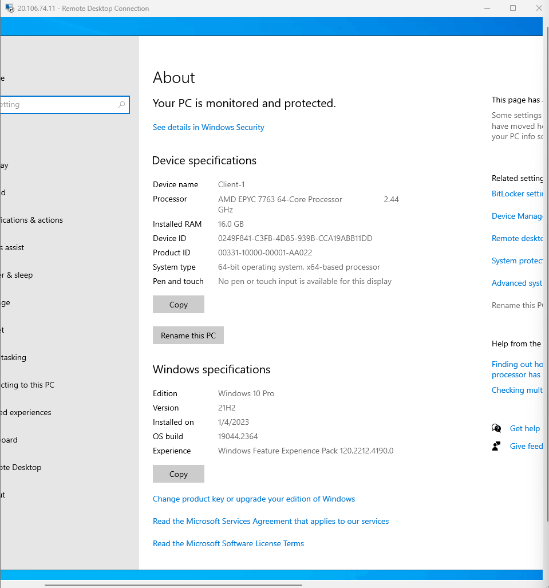Copy the Windows specifications
The height and width of the screenshot is (588, 549).
pos(179,473)
